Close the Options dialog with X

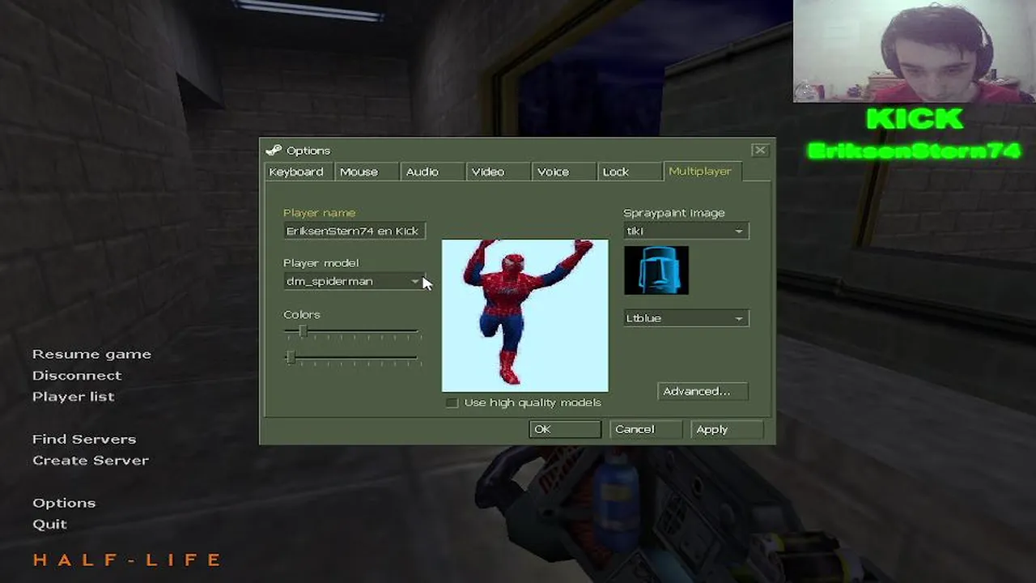point(759,150)
